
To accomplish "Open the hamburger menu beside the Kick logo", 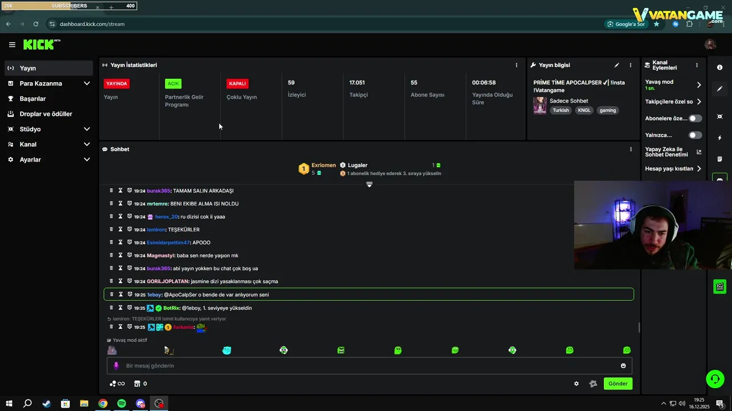I will point(12,45).
